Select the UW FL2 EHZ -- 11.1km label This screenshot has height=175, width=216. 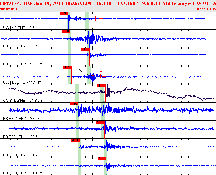22,82
